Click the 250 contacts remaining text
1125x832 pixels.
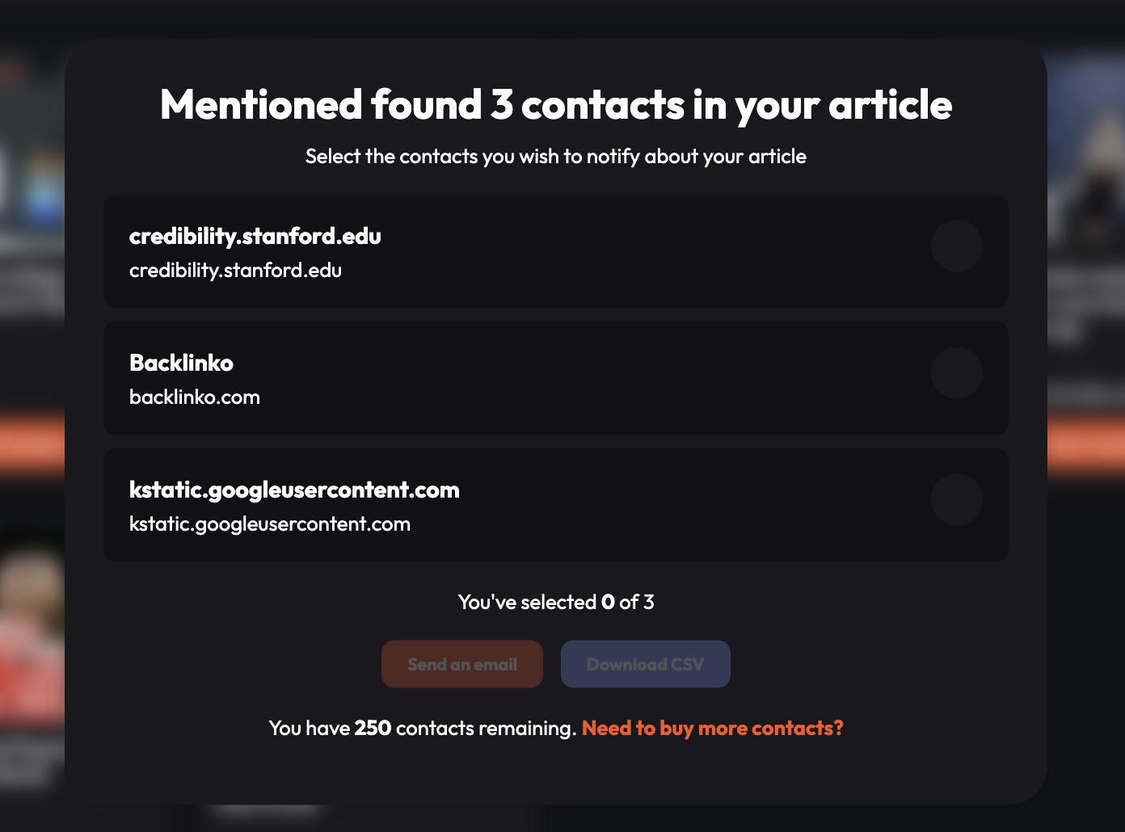coord(422,728)
